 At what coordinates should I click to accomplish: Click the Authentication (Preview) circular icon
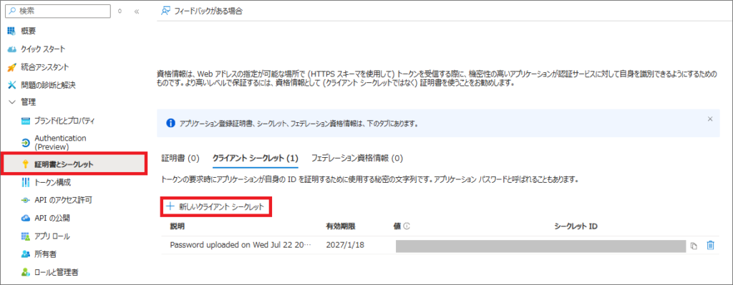tap(26, 142)
